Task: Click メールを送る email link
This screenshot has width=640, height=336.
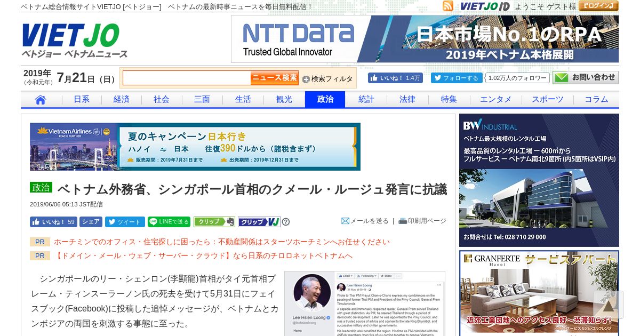Action: (365, 221)
